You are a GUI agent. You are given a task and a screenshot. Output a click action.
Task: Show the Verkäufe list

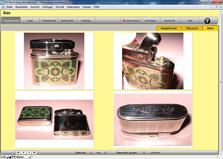tap(170, 21)
